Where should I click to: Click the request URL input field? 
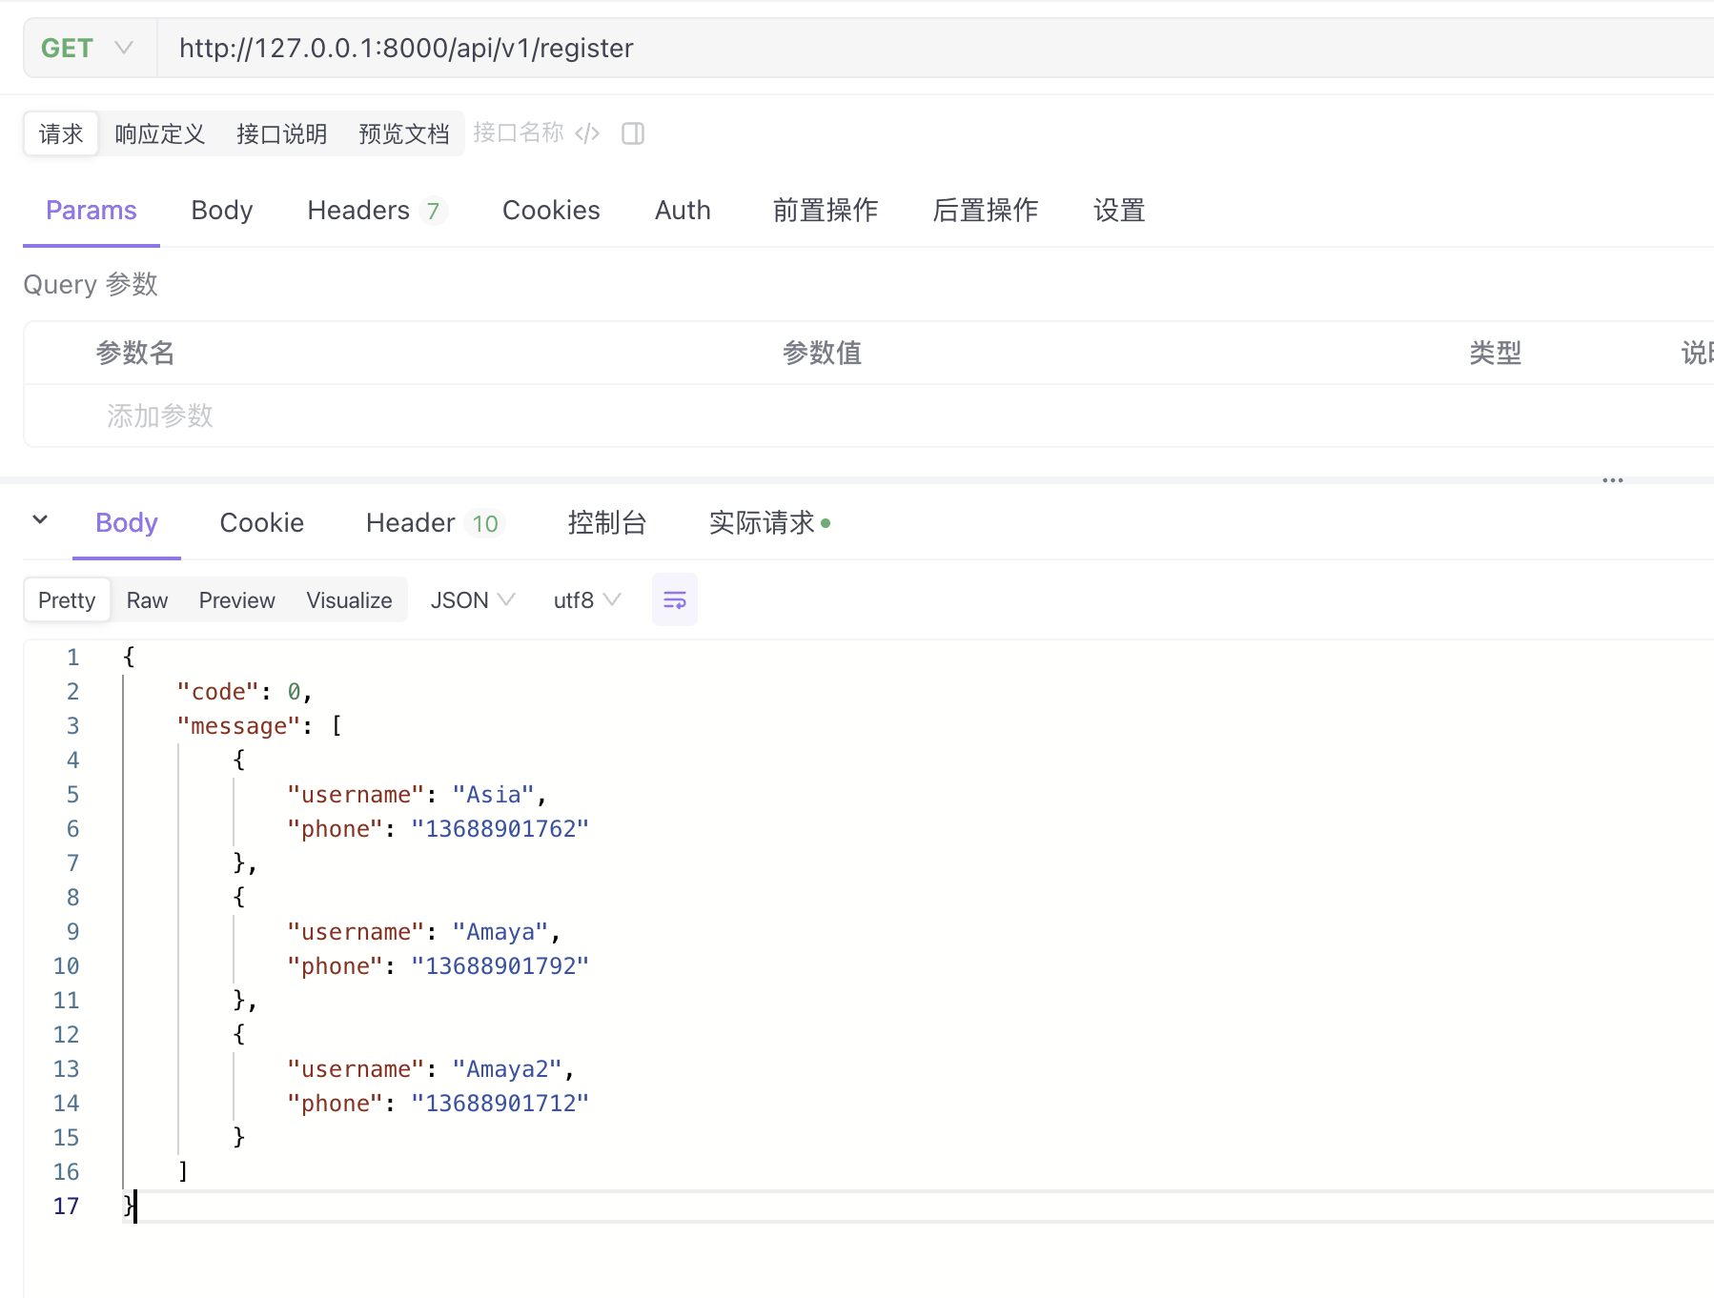[858, 49]
